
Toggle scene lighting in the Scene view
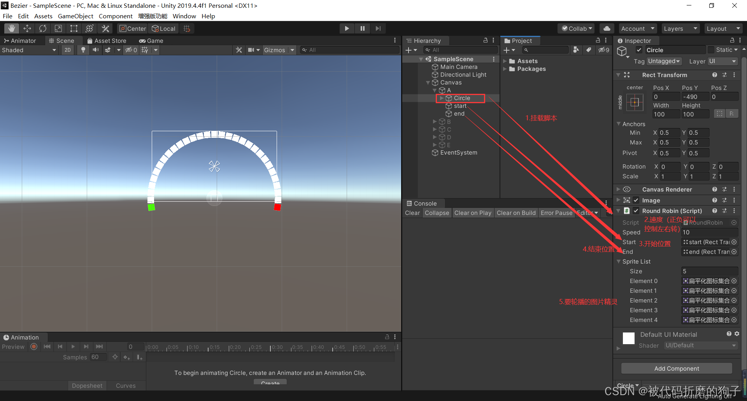[83, 50]
